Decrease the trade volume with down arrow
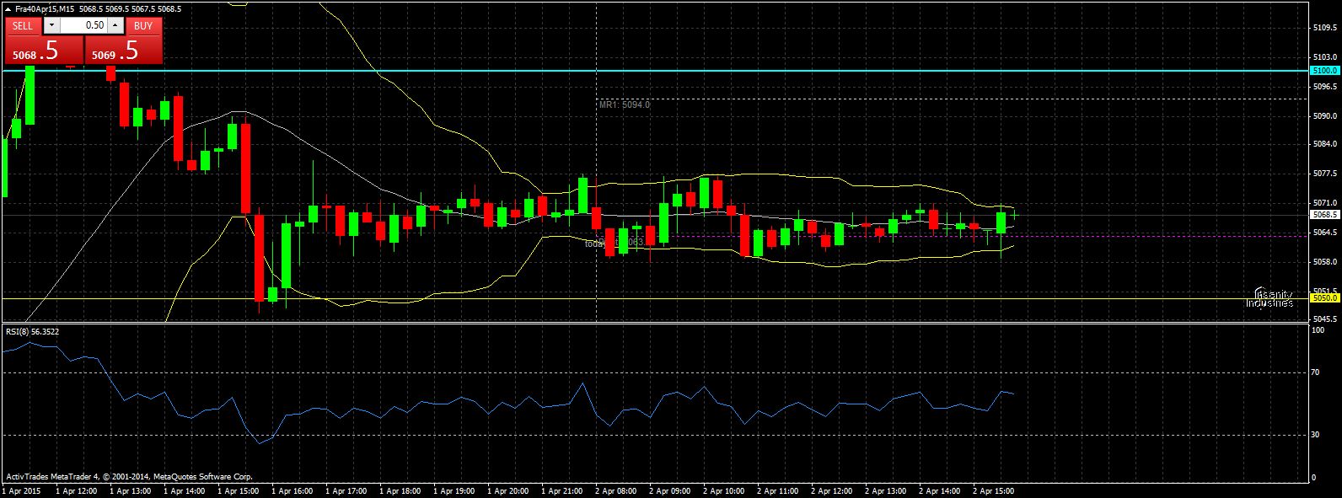The height and width of the screenshot is (498, 1342). click(51, 26)
